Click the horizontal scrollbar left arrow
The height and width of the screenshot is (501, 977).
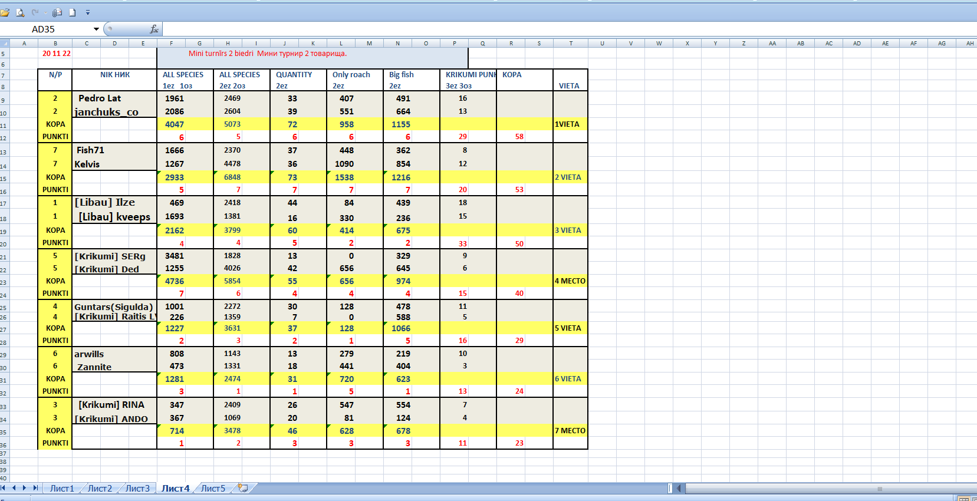(679, 488)
